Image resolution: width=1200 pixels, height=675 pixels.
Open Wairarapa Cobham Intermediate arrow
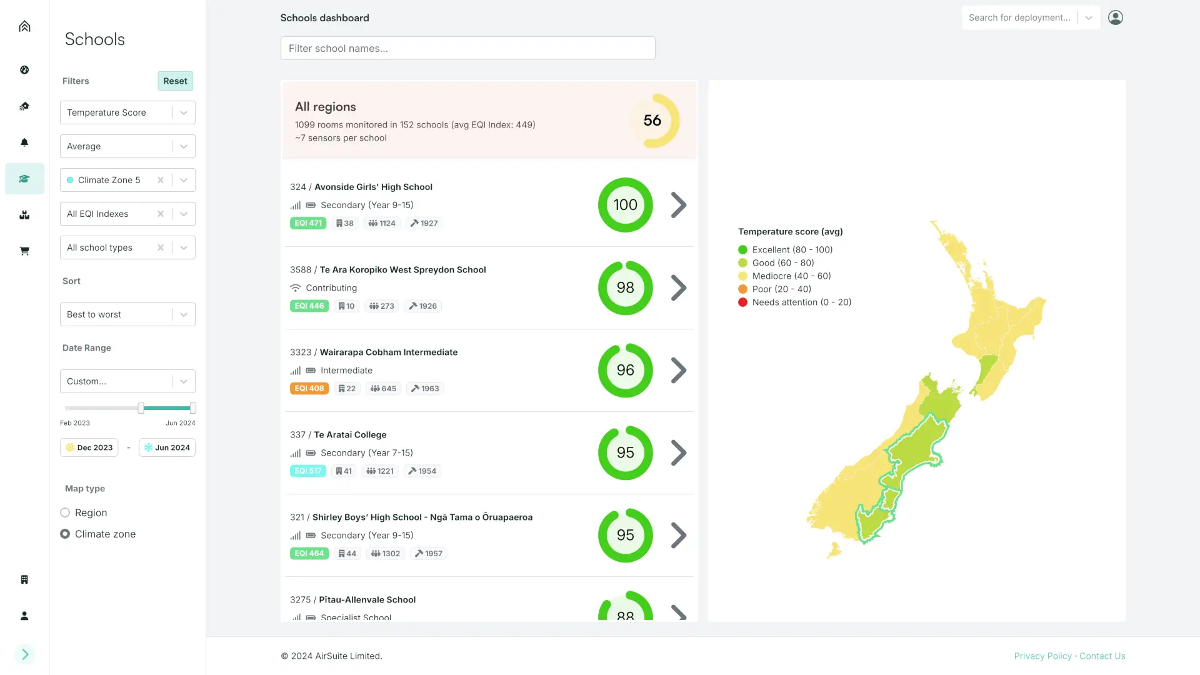(x=679, y=371)
